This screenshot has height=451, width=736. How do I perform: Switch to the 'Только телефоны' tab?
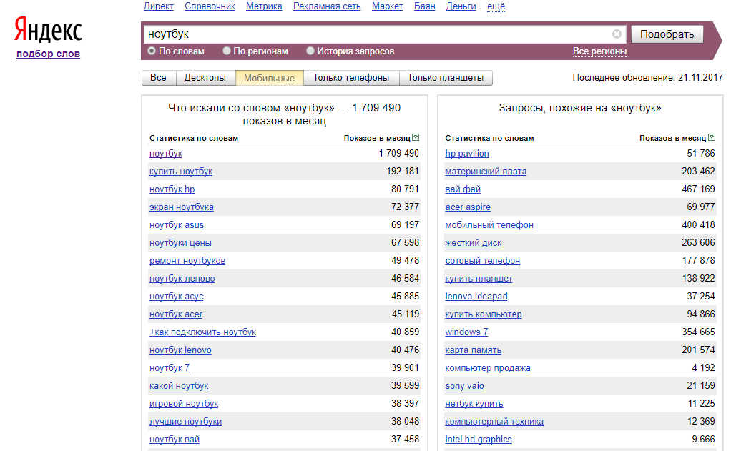click(351, 78)
